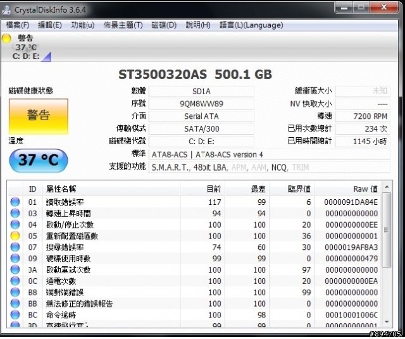Click raw value 00010001006C
Image resolution: width=405 pixels, height=339 pixels.
click(x=351, y=315)
